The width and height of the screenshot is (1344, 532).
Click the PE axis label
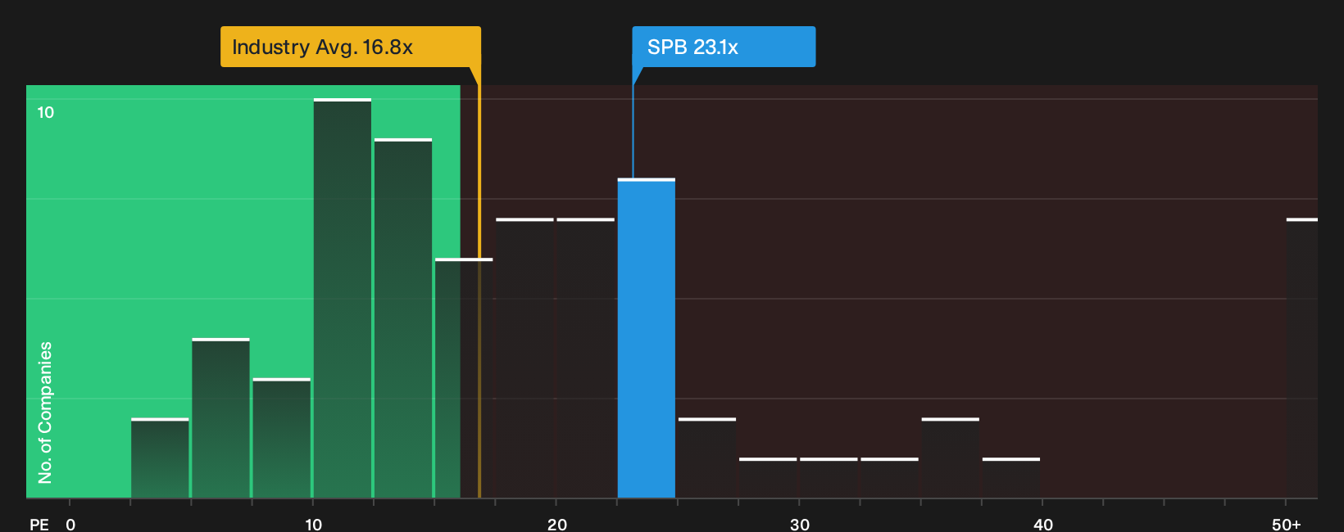39,525
